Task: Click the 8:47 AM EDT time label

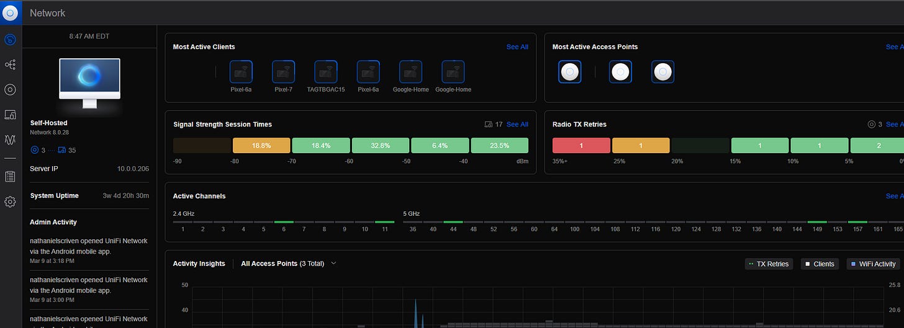Action: [89, 37]
